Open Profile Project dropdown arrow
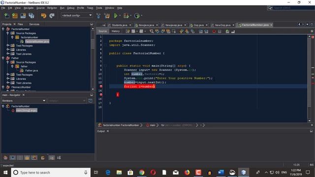This screenshot has height=177, width=315. pyautogui.click(x=141, y=15)
